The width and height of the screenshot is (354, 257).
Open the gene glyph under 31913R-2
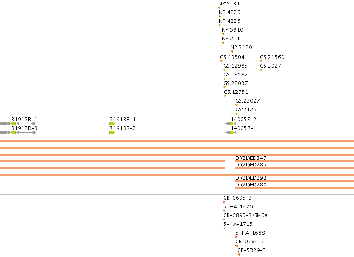[112, 132]
